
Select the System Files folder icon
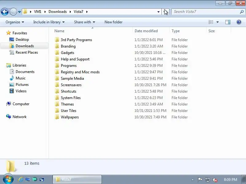(57, 98)
